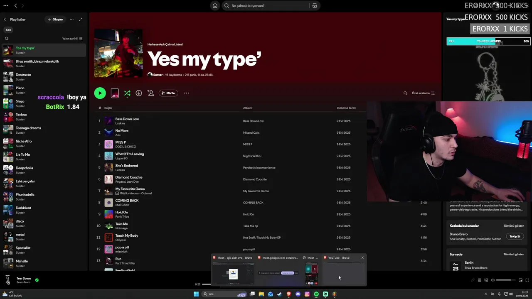532x299 pixels.
Task: Click the playlist preview card icon
Action: [x=115, y=93]
